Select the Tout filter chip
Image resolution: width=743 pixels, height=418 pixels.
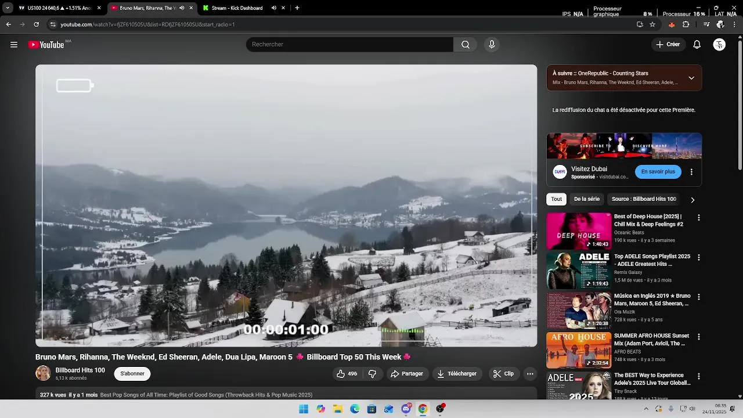(557, 199)
